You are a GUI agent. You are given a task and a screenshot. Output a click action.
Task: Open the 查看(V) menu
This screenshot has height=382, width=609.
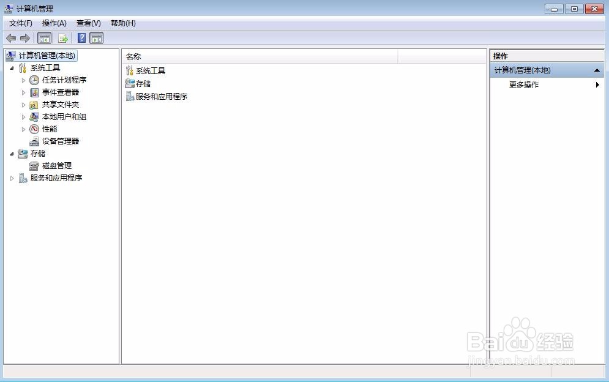89,23
